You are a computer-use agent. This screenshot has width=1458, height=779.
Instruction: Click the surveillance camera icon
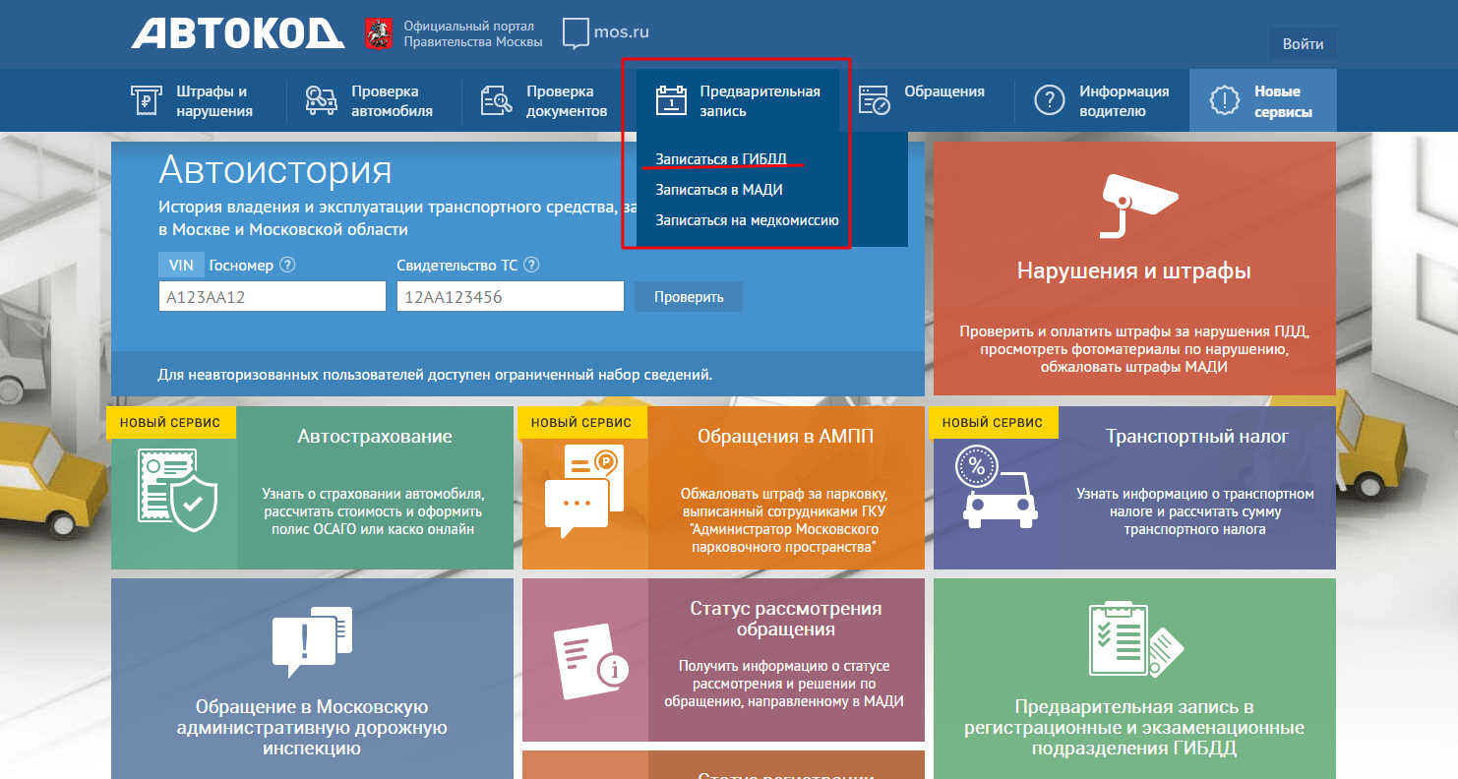(1139, 207)
